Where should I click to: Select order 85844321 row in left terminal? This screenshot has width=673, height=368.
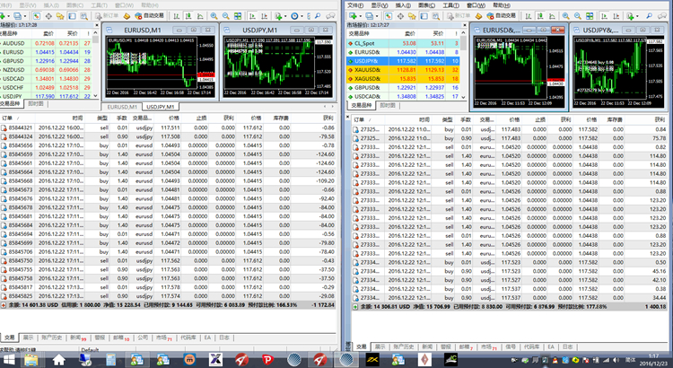tap(168, 127)
